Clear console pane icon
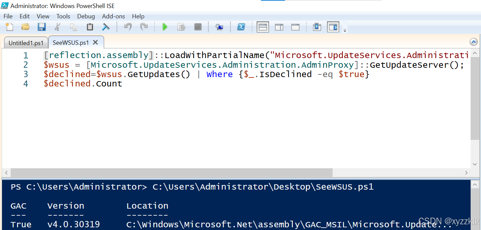Viewport: 481px width, 230px height. pos(106,27)
